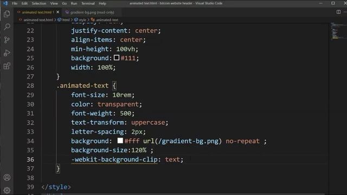
Task: Open the Search view in the activity bar
Action: pos(7,27)
